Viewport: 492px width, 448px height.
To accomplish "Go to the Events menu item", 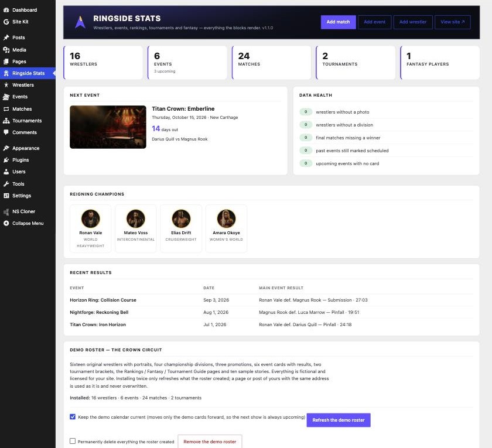I will (x=28, y=97).
